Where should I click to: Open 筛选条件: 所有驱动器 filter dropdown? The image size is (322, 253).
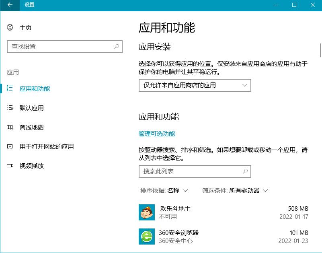tap(235, 191)
